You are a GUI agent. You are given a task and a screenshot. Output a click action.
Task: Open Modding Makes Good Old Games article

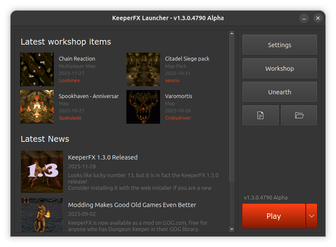pos(132,205)
